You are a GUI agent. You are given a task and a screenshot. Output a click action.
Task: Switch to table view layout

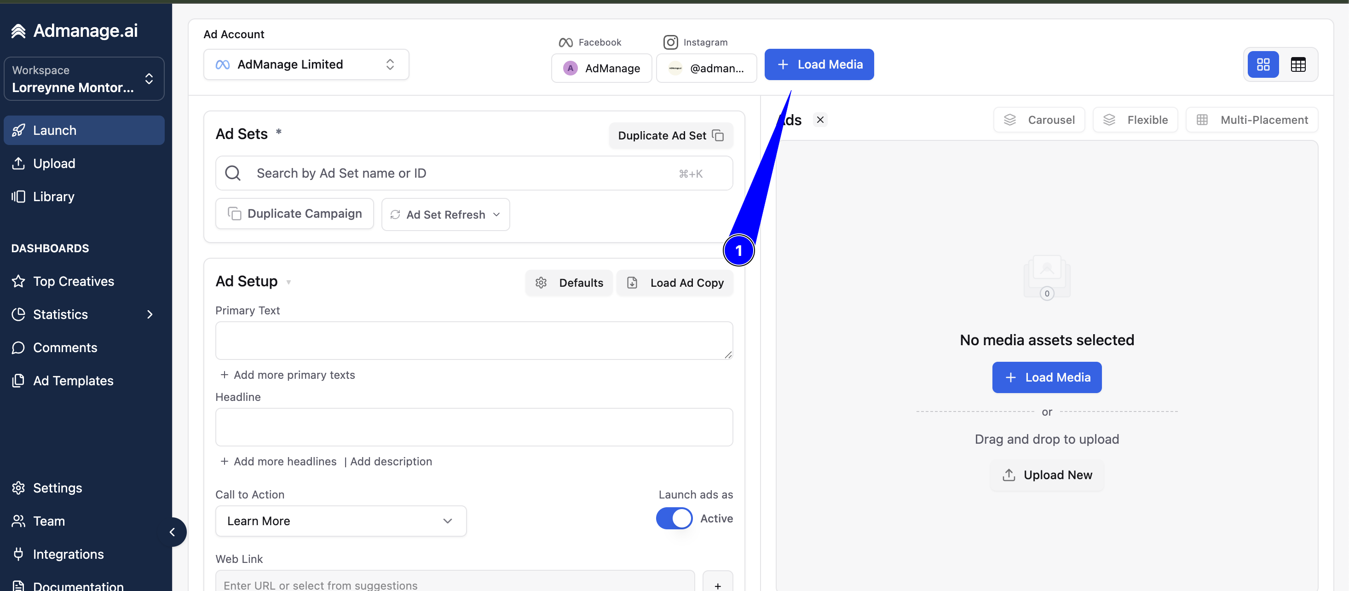(x=1298, y=64)
